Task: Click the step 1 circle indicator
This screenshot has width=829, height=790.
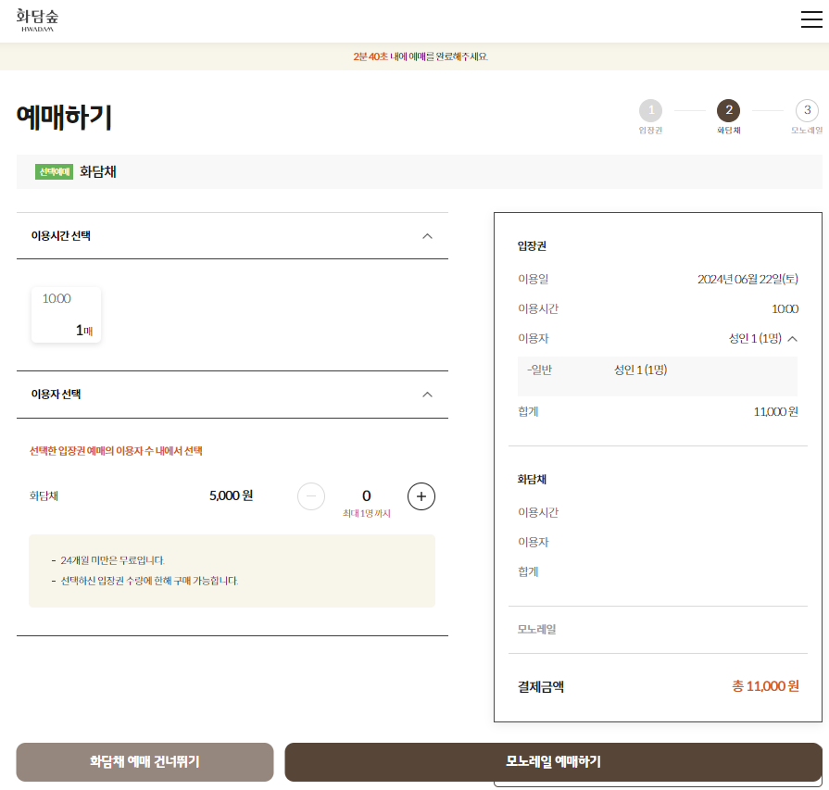Action: pyautogui.click(x=651, y=111)
